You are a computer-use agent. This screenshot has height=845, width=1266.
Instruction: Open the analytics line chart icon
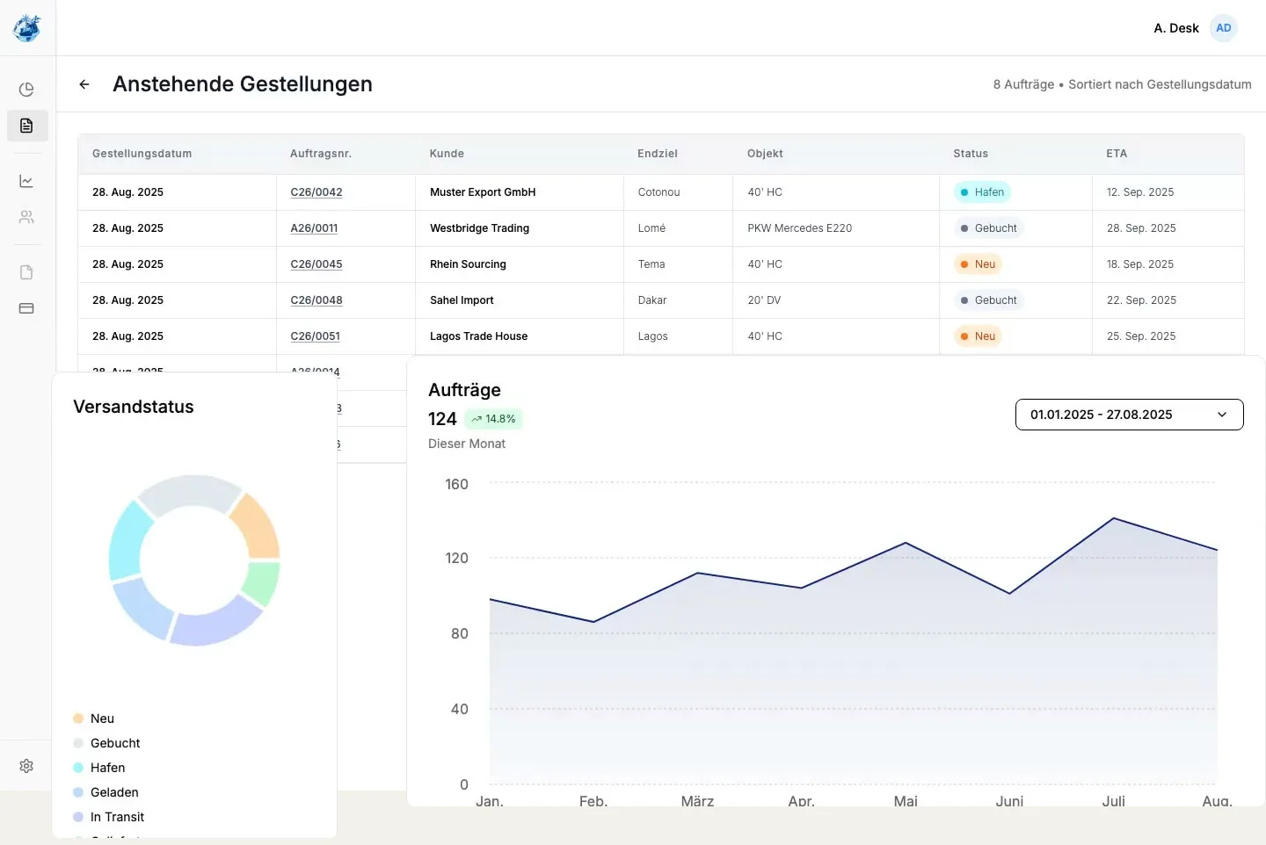coord(26,181)
